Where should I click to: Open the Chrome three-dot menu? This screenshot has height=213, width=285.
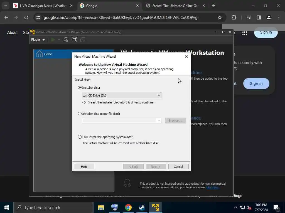[x=279, y=17]
